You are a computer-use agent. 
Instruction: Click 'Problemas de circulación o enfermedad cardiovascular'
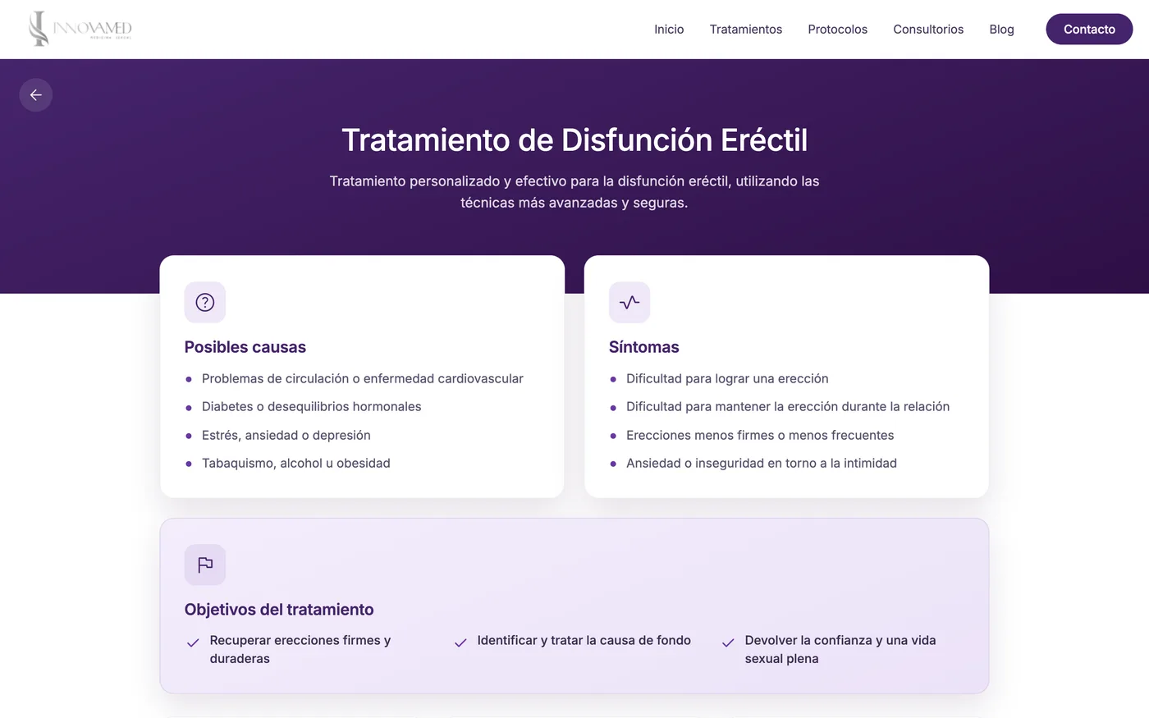363,378
